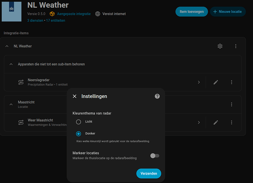Click the Neerslagradar device name
The image size is (253, 183).
[x=38, y=80]
